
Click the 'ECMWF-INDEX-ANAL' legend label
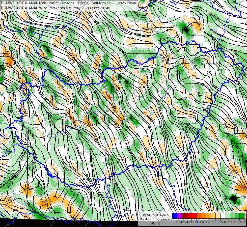pyautogui.click(x=155, y=215)
